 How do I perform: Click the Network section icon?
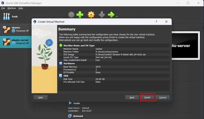coord(70,116)
